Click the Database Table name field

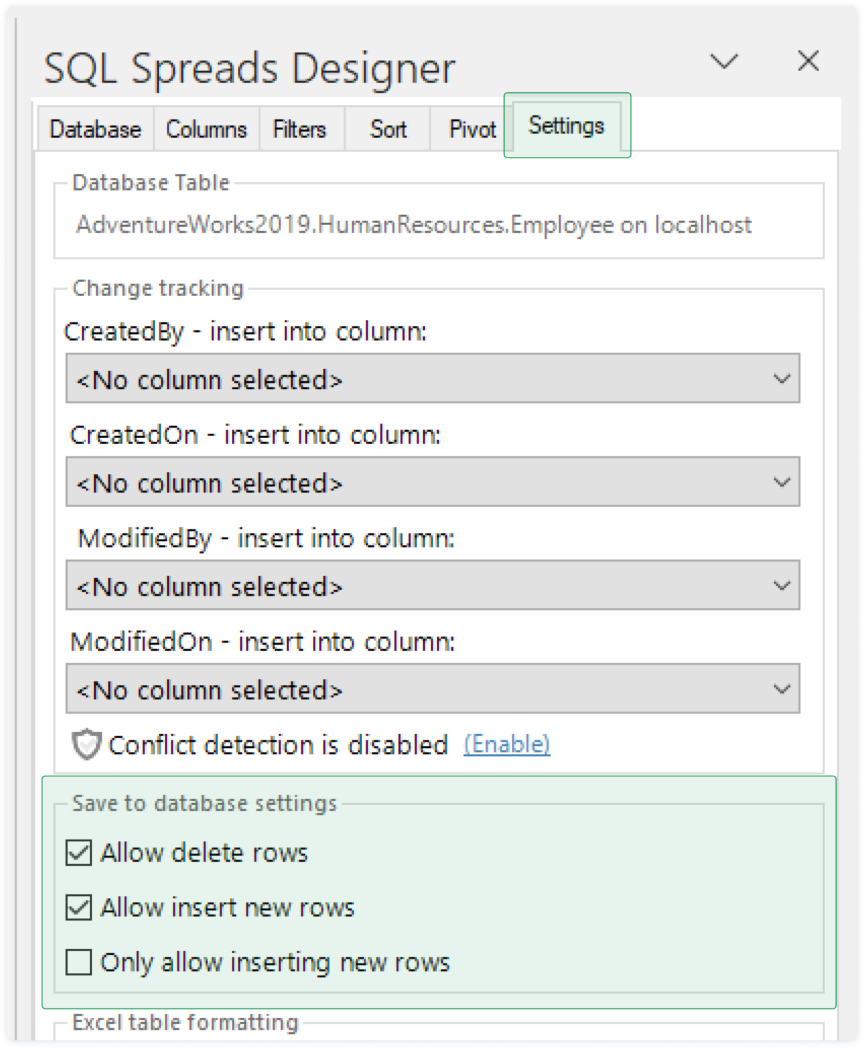(413, 224)
